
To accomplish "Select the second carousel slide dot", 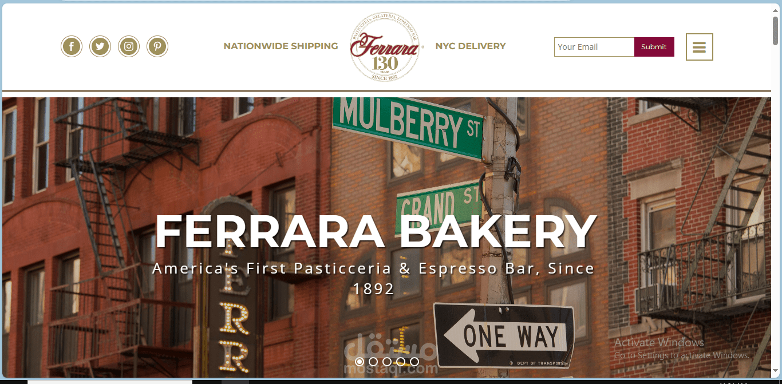I will tap(373, 362).
